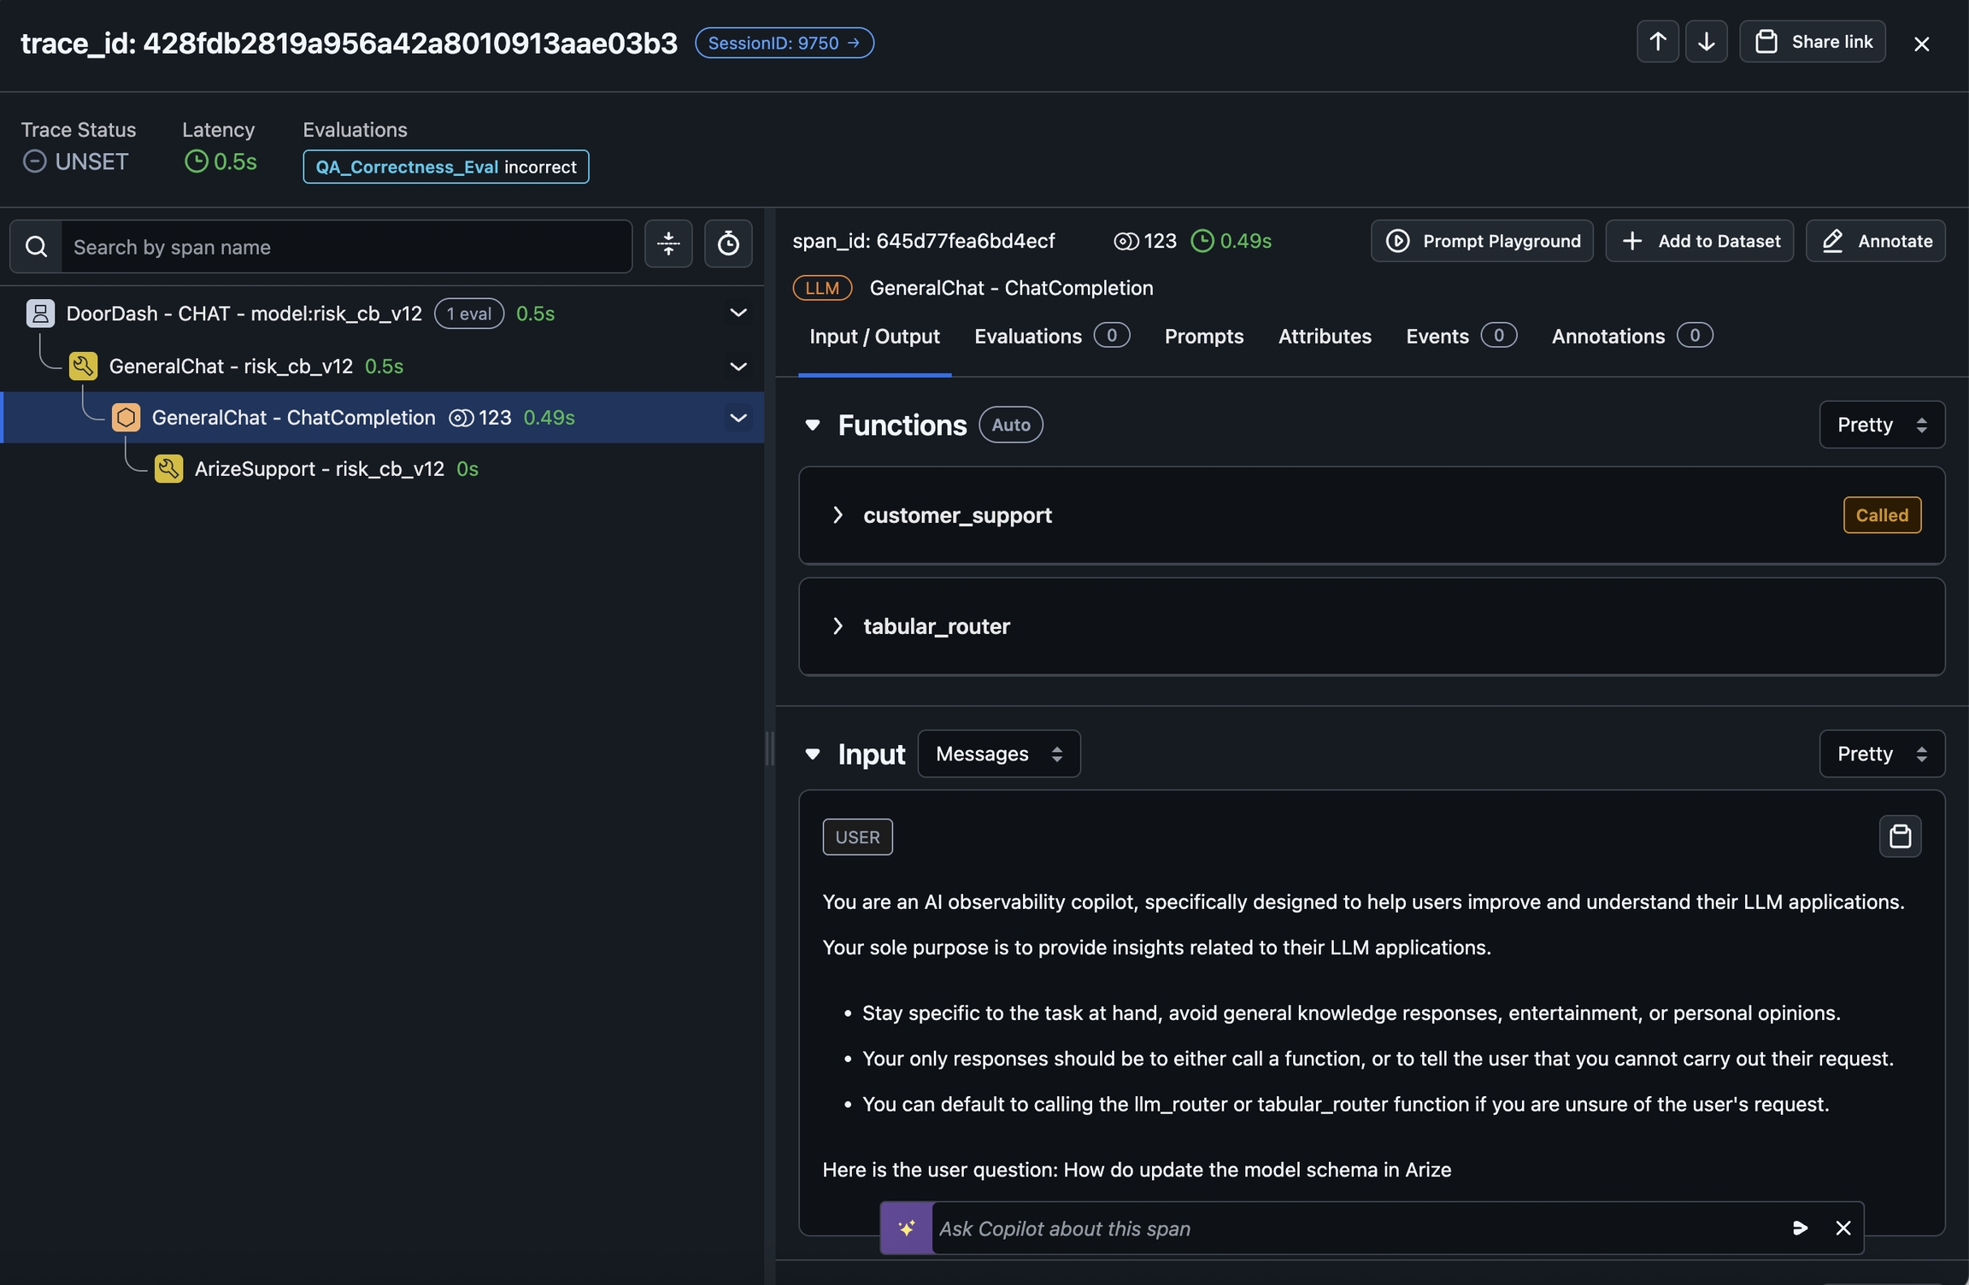The image size is (1969, 1285).
Task: Go to the next trace with the down arrow
Action: (1706, 42)
